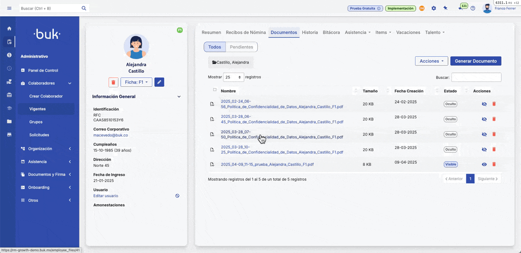
Task: Delete the prueba_Alejandra_Castillo document
Action: coord(494,165)
